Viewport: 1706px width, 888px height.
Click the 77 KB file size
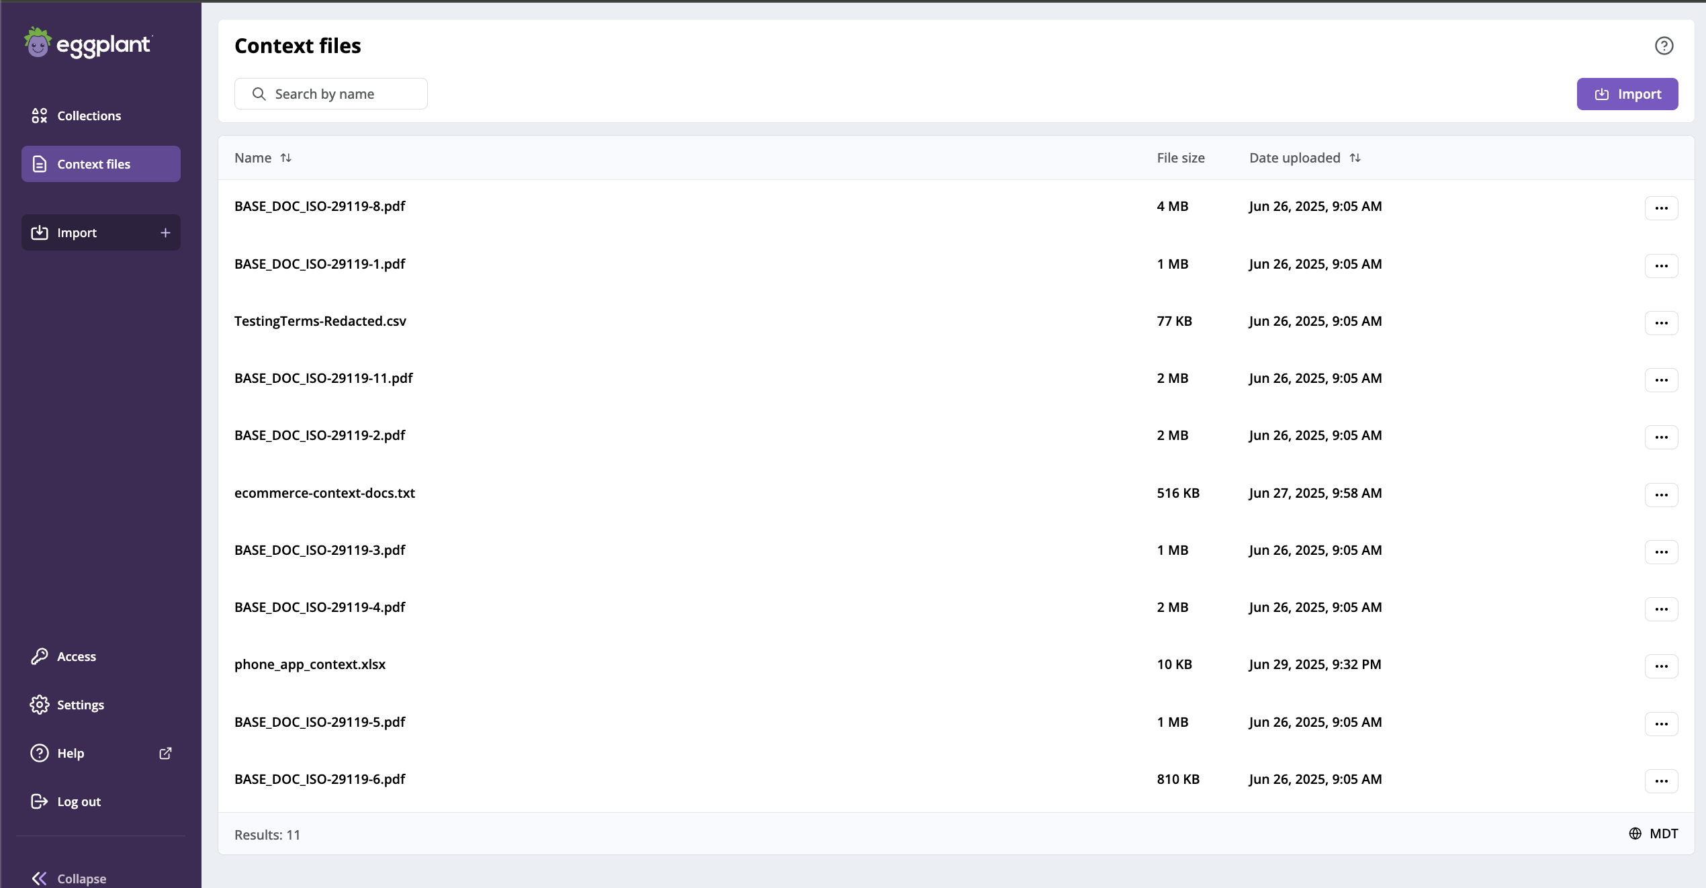click(1174, 321)
